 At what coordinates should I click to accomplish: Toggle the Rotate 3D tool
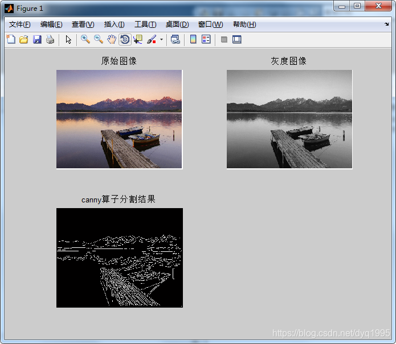[125, 40]
